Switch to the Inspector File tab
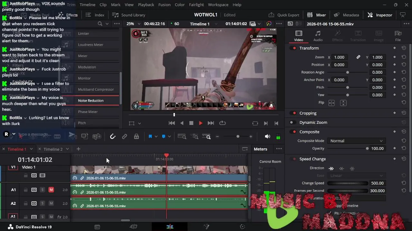This screenshot has height=231, width=412. [398, 36]
